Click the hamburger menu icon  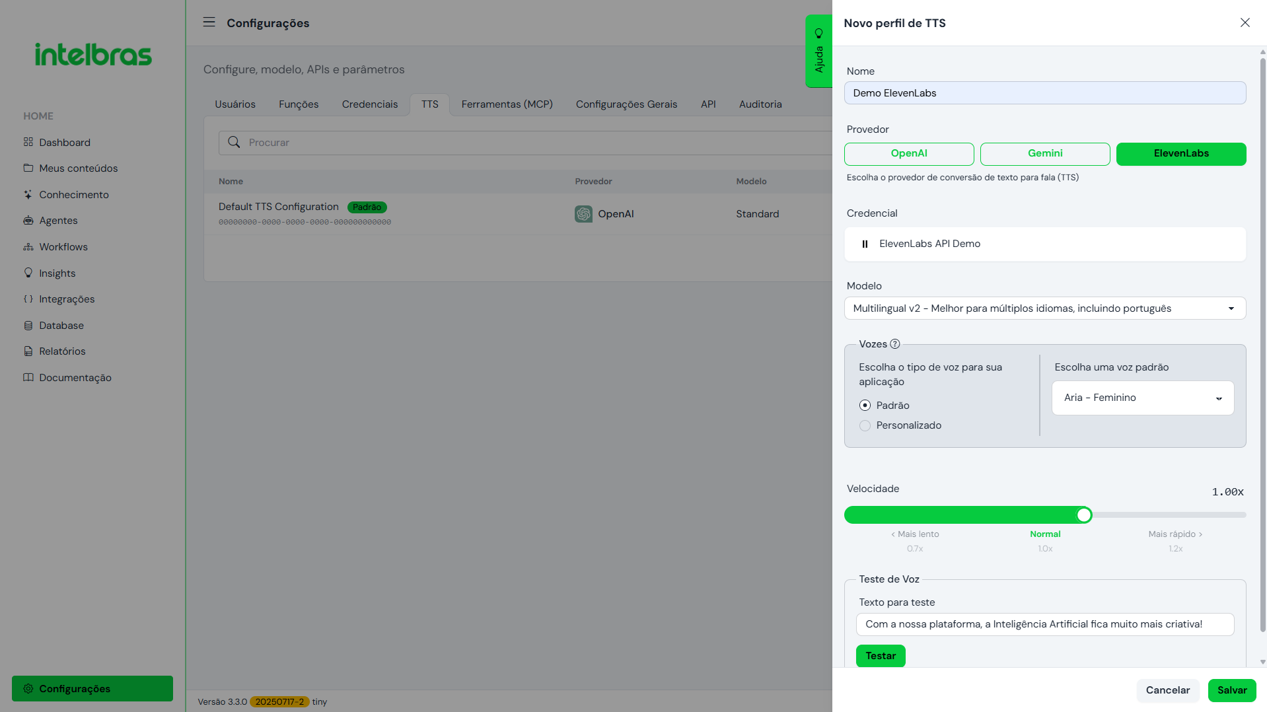(x=209, y=22)
